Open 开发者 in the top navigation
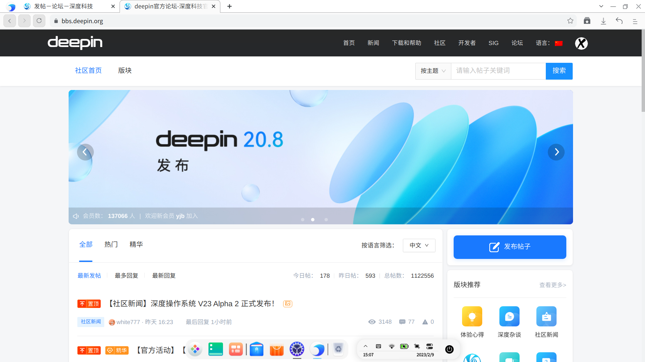The image size is (645, 362). (x=467, y=43)
